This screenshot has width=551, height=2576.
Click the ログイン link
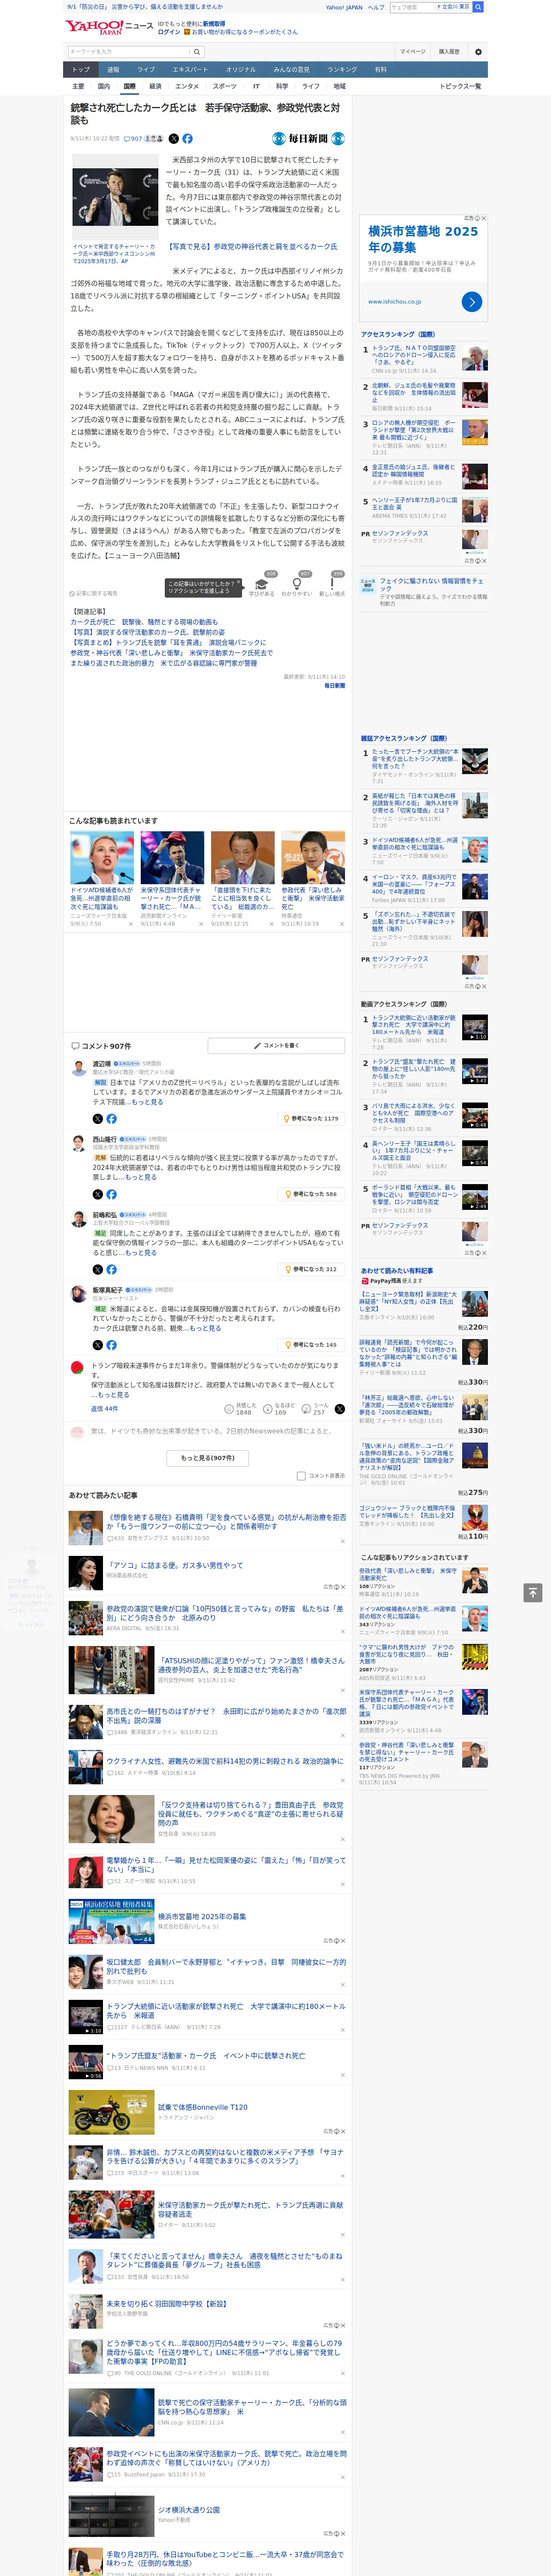pos(169,32)
